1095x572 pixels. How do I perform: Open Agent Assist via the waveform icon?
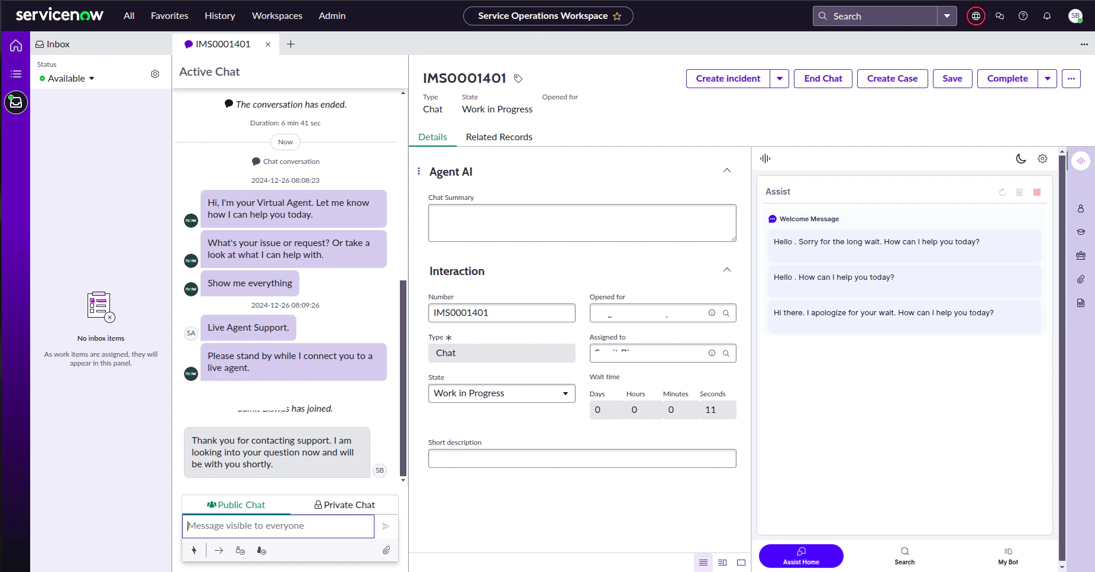1082,160
